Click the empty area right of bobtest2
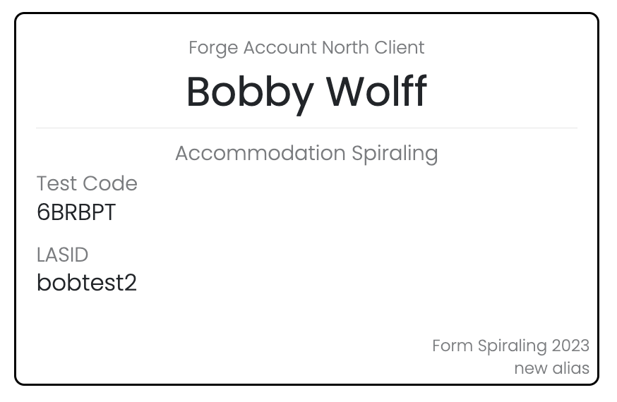 [x=353, y=283]
